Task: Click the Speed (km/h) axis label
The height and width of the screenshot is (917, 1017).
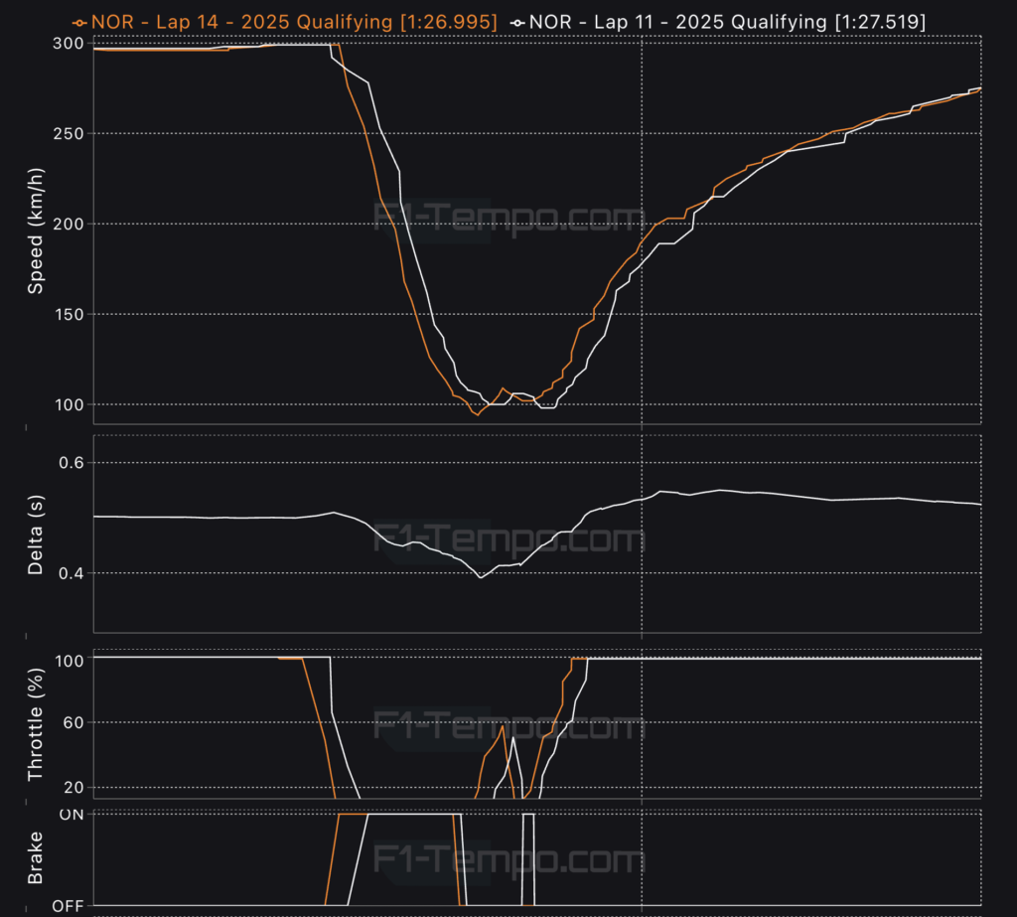Action: pyautogui.click(x=35, y=231)
